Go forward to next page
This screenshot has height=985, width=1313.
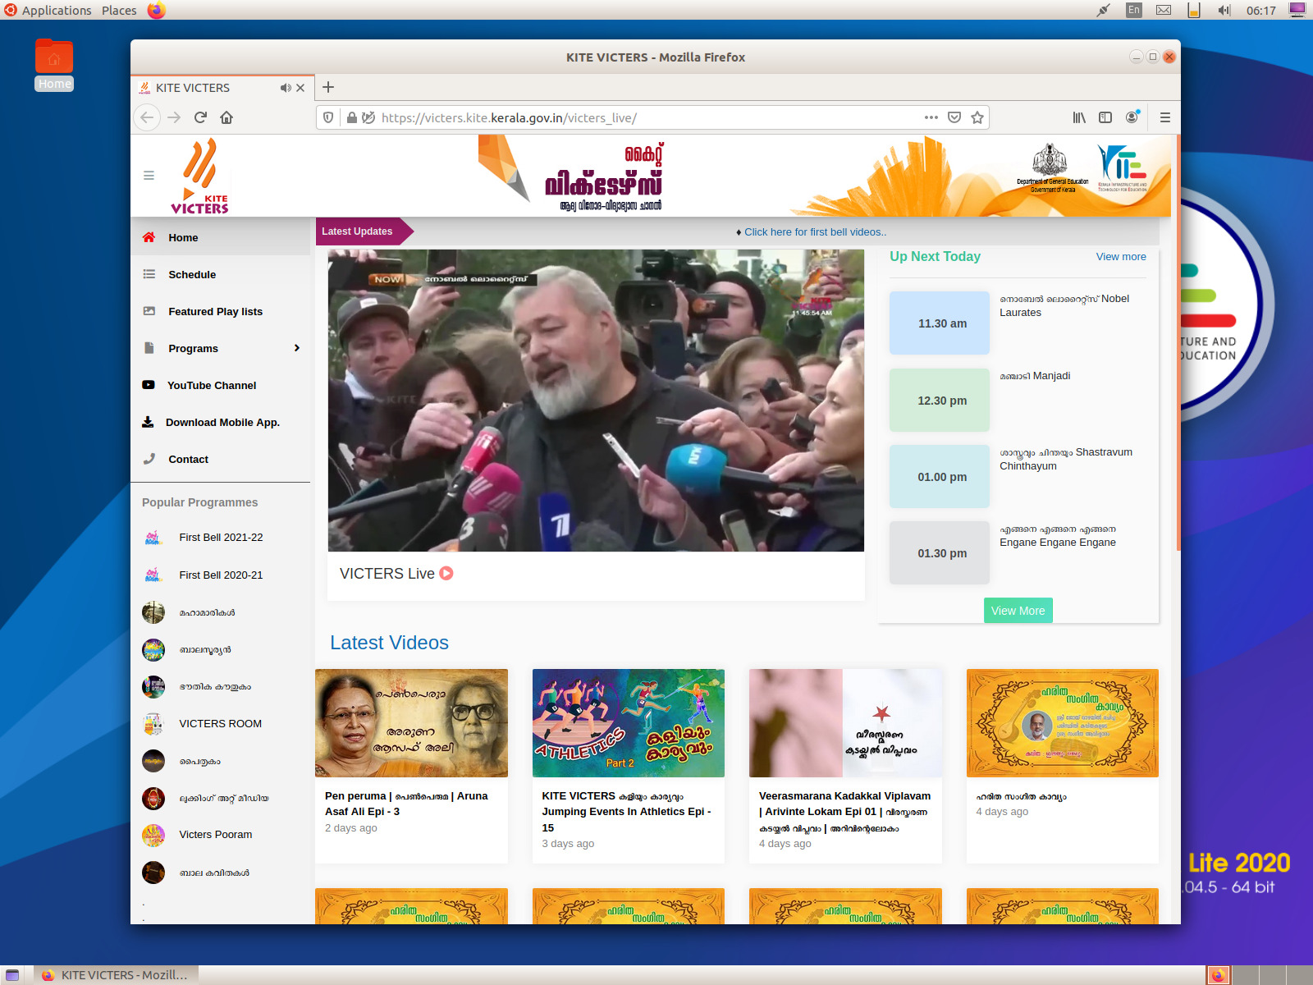tap(174, 117)
